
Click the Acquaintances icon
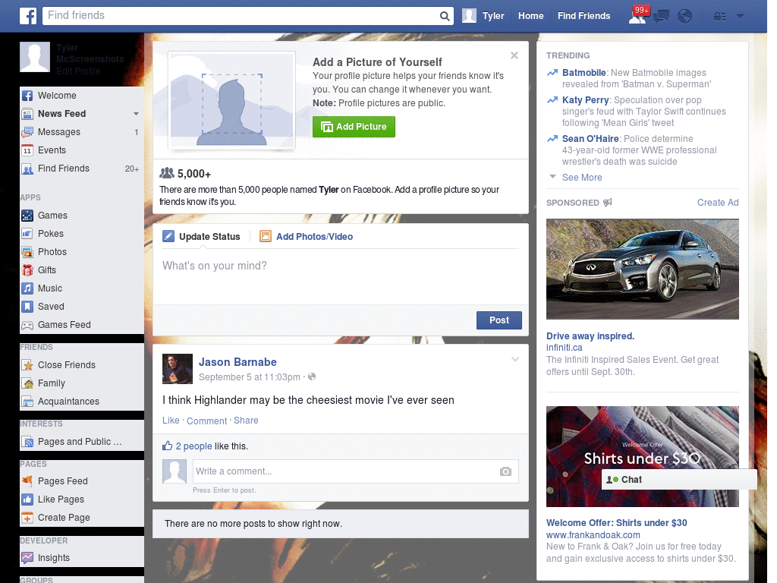coord(27,402)
